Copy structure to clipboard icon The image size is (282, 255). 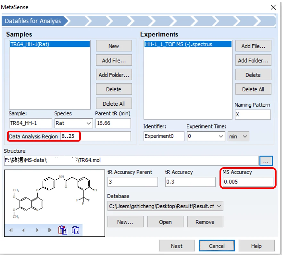pyautogui.click(x=76, y=230)
